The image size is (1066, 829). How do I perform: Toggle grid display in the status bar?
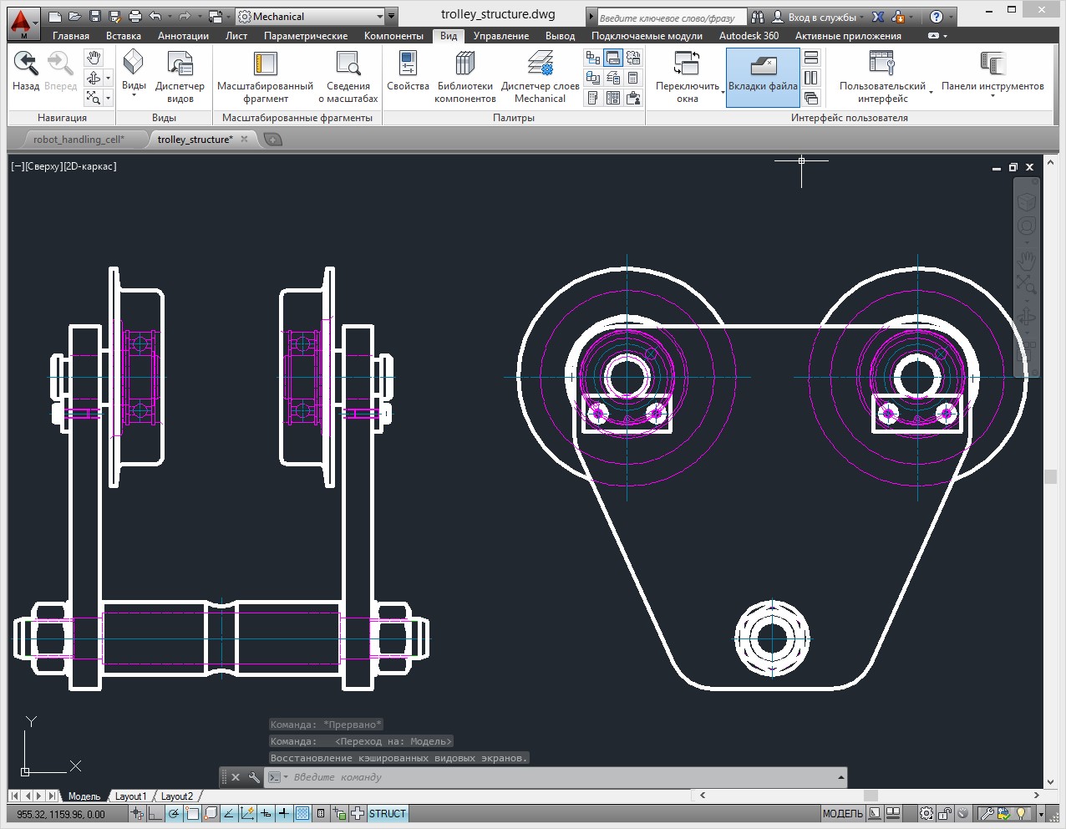click(x=302, y=812)
